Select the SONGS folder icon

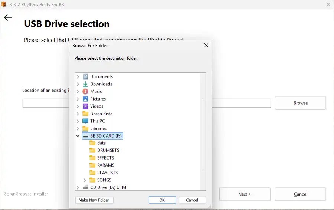coord(92,180)
